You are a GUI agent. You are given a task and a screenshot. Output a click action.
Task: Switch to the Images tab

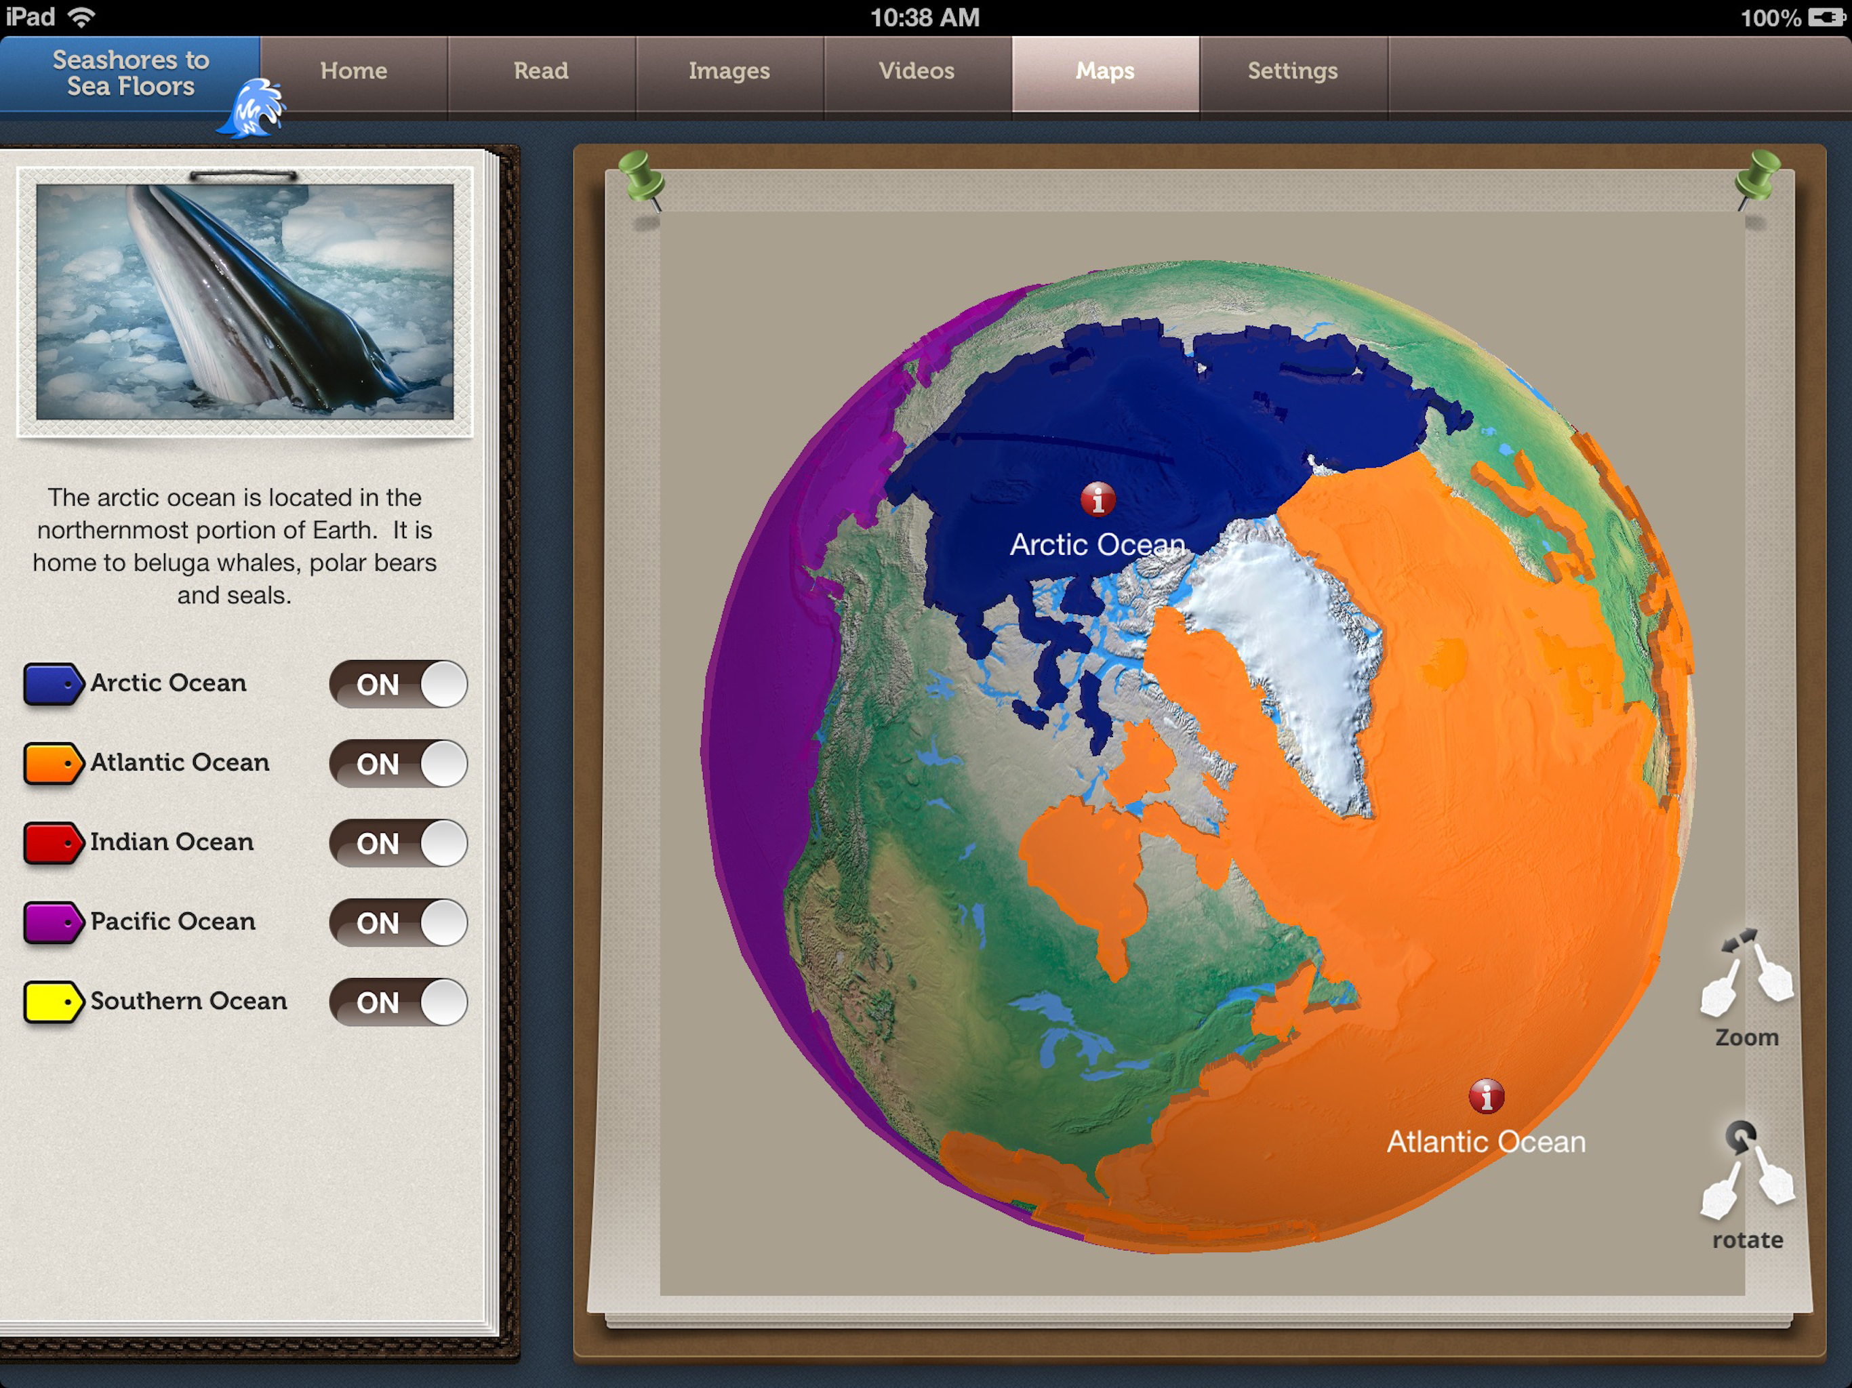[729, 71]
